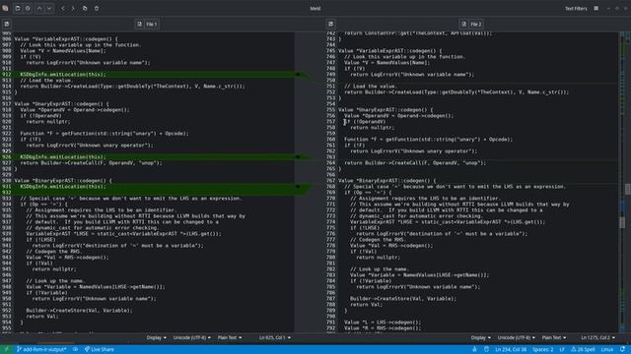Viewport: 631px width, 354px height.
Task: Click line 755 UnaryExprAST::codegen in File 2
Action: click(x=386, y=110)
